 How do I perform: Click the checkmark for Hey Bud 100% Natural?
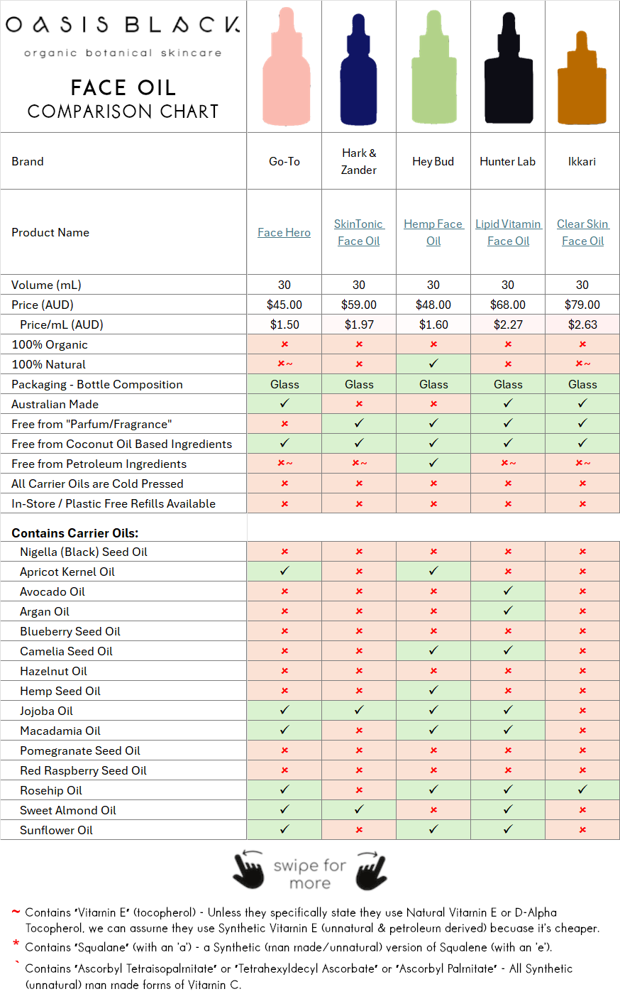click(x=433, y=364)
